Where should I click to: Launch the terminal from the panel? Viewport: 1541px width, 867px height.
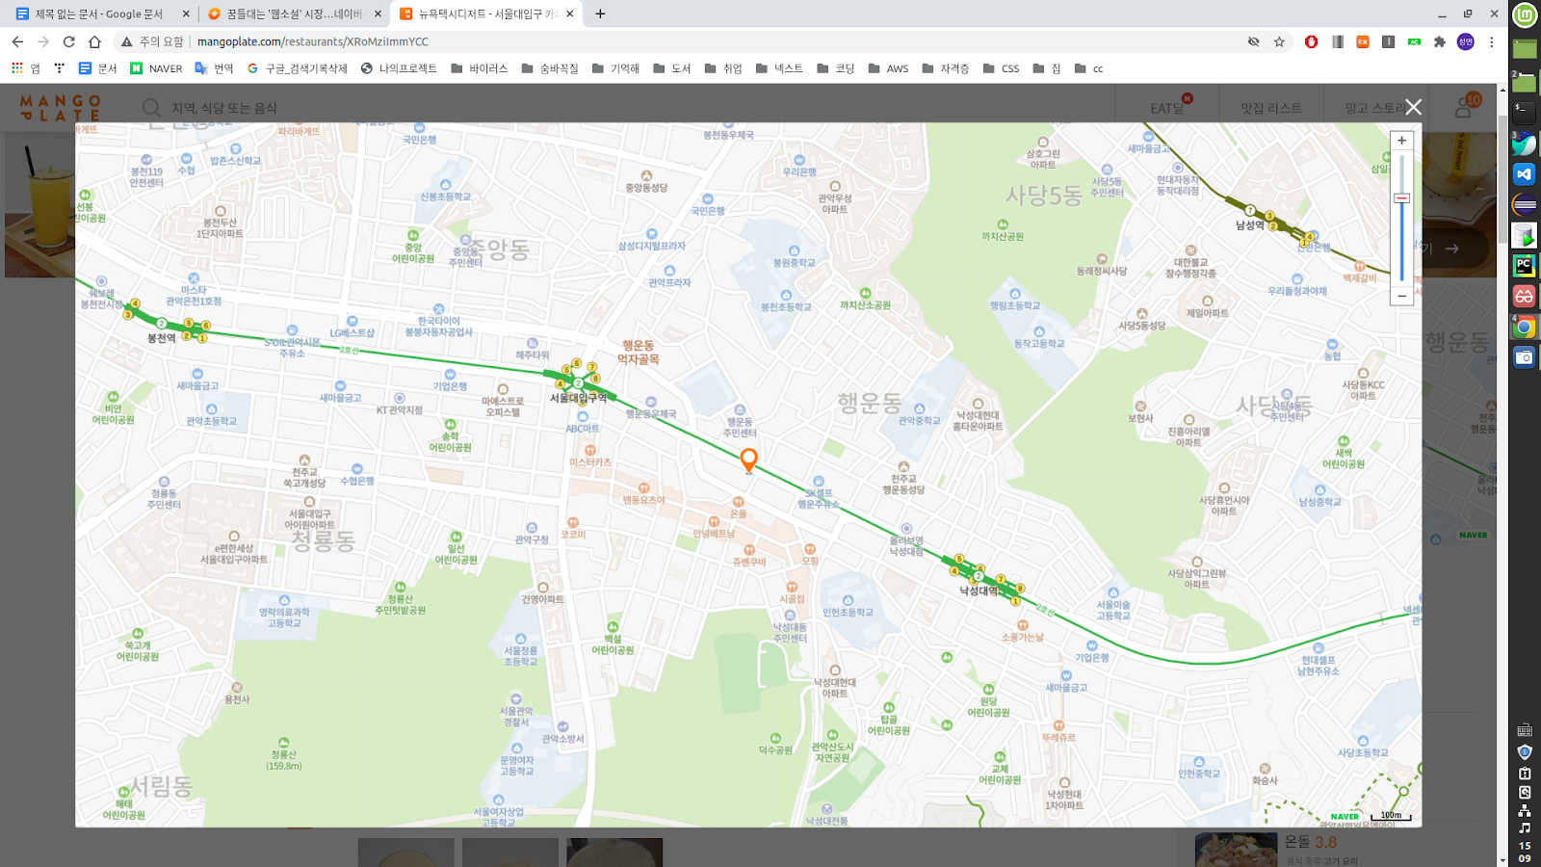1525,112
